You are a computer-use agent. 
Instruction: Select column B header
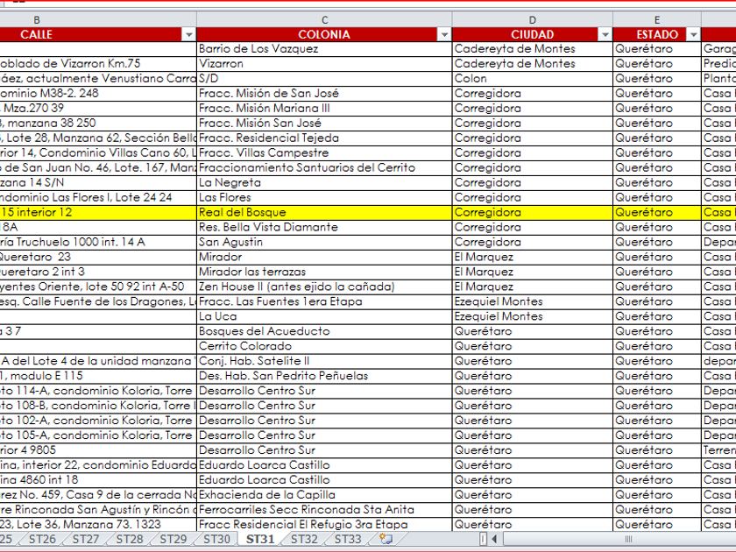pos(97,19)
